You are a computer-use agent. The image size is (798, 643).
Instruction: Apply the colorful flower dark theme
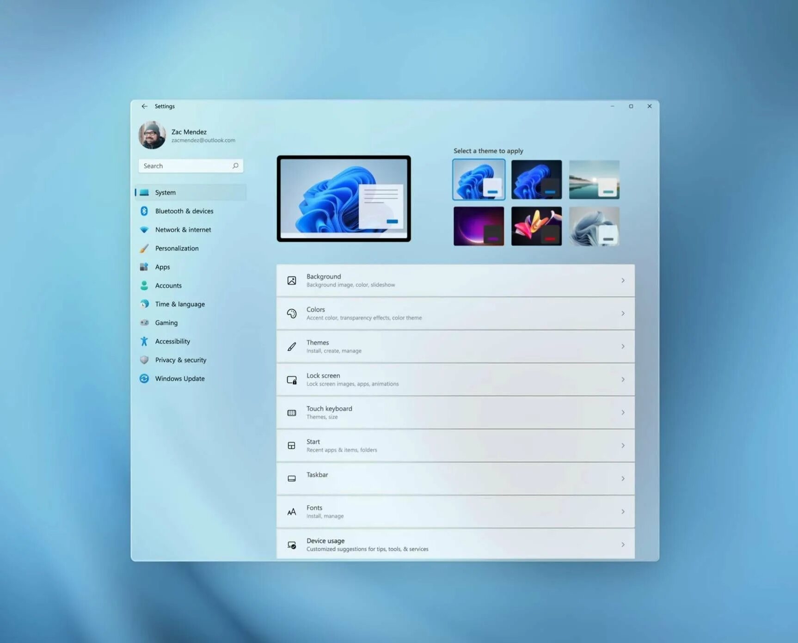(x=536, y=226)
